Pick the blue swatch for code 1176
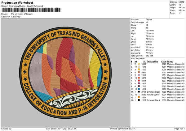The height and width of the screenshot is (131, 186). point(139,89)
